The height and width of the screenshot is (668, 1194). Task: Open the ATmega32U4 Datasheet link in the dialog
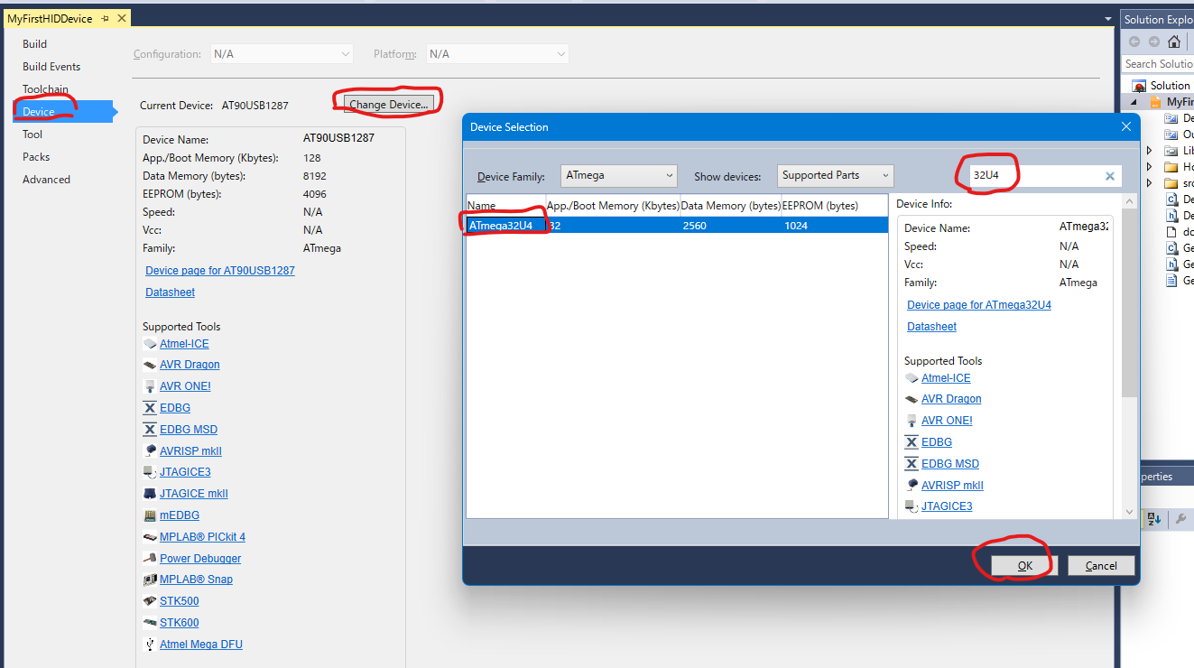click(931, 327)
